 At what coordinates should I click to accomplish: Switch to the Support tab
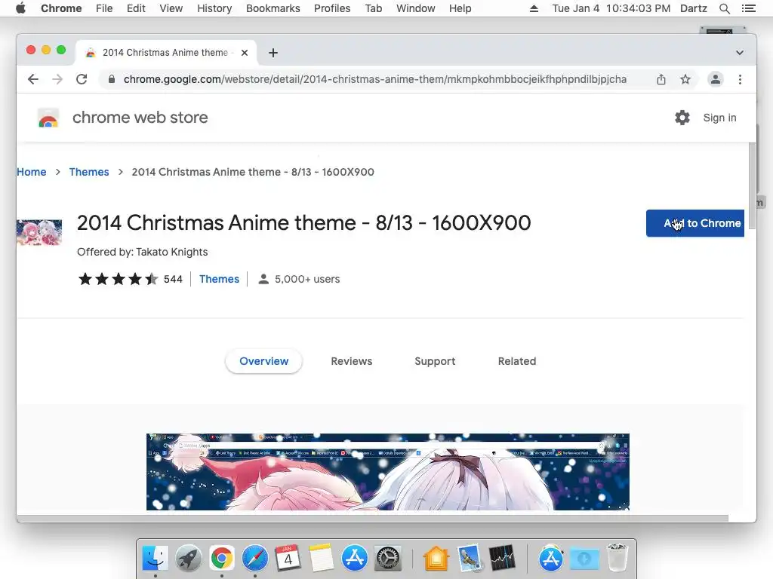435,361
